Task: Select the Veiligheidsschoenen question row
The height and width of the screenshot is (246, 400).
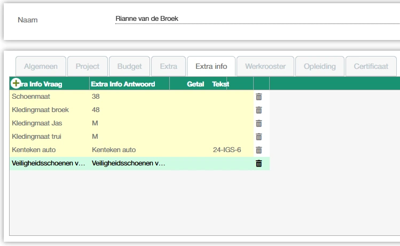Action: tap(49, 163)
